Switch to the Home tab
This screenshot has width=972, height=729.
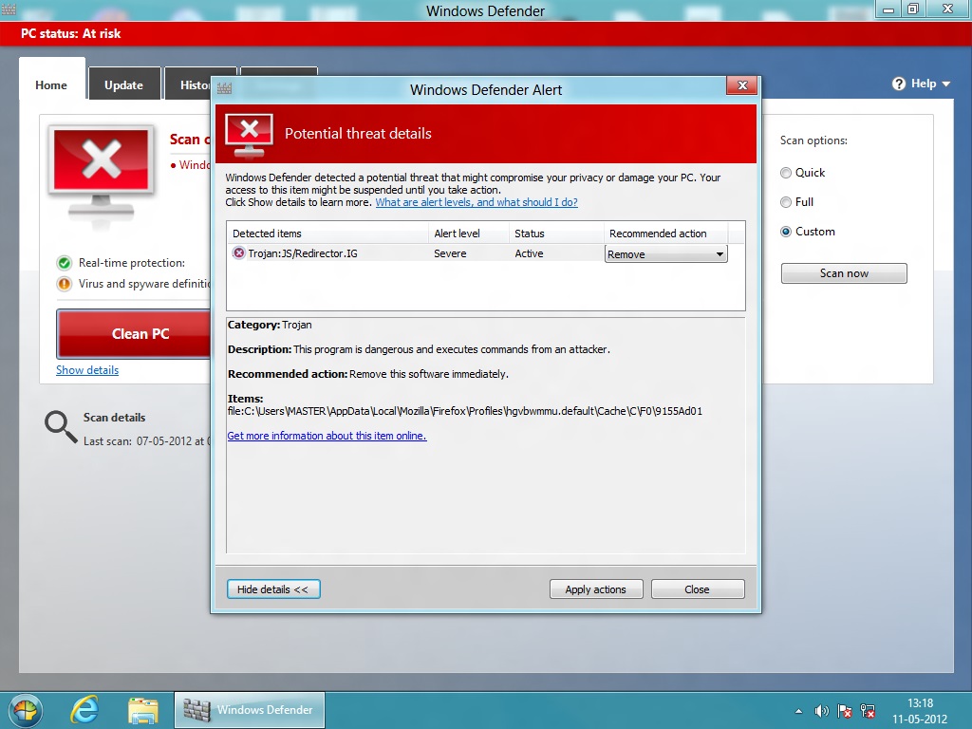51,84
